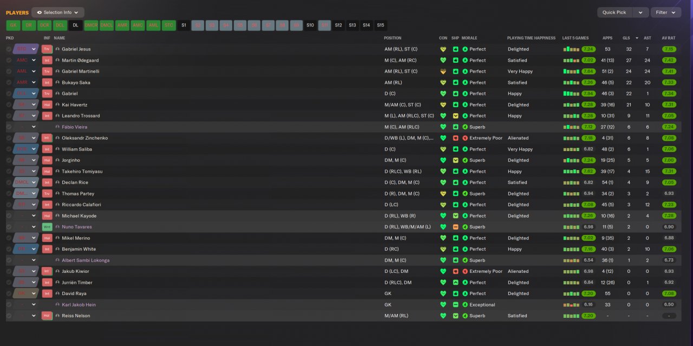Image resolution: width=693 pixels, height=346 pixels.
Task: Click the Int status icon beside Martin Ødegaard
Action: pos(47,60)
